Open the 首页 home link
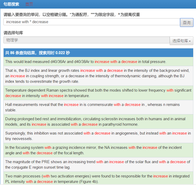The width and height of the screenshot is (196, 185). click(x=29, y=4)
